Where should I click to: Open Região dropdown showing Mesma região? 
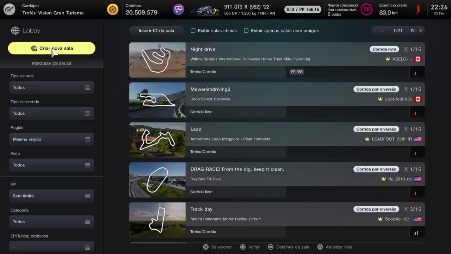point(52,139)
